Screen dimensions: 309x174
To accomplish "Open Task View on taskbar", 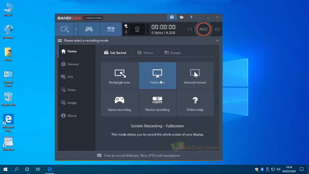I will point(38,169).
